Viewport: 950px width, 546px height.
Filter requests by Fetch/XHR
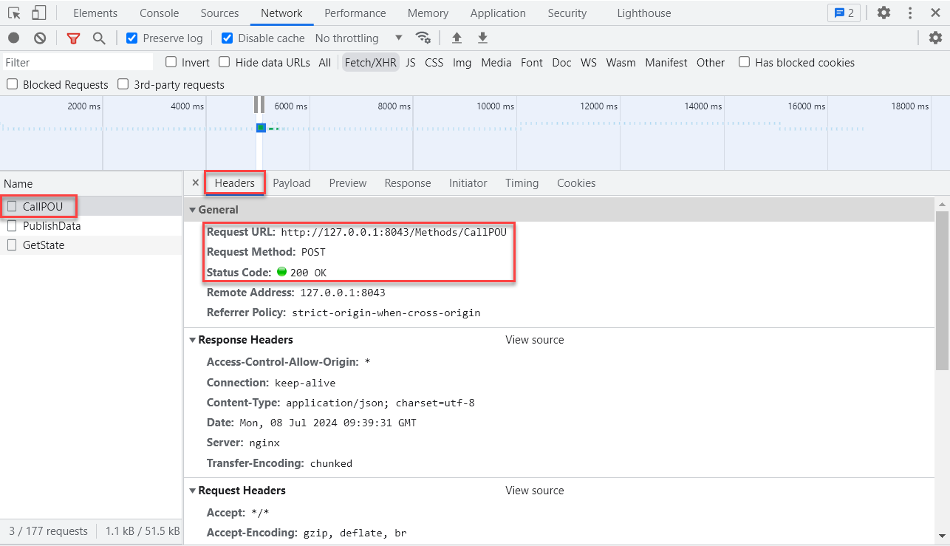click(x=371, y=62)
